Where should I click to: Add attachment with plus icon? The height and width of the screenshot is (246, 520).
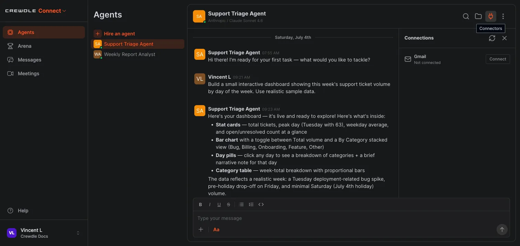tap(201, 230)
